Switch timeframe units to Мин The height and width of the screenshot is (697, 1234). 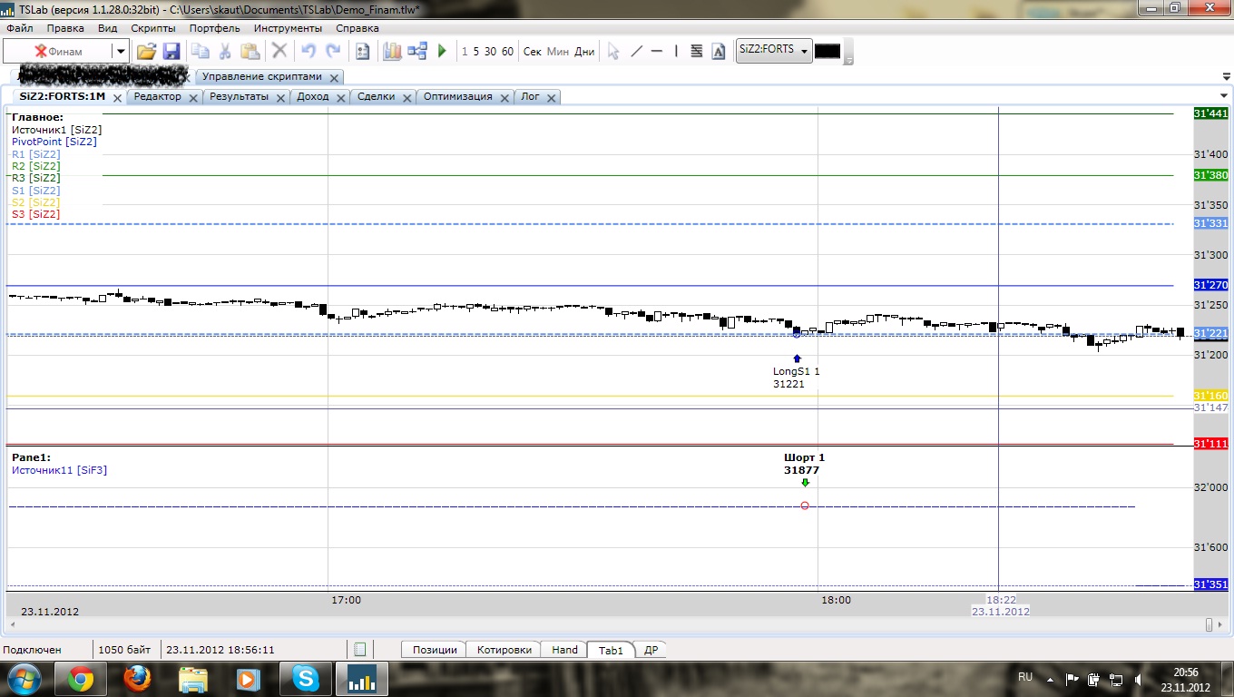click(x=558, y=52)
